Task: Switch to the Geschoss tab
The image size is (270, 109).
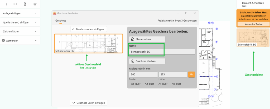Action: 60,21
